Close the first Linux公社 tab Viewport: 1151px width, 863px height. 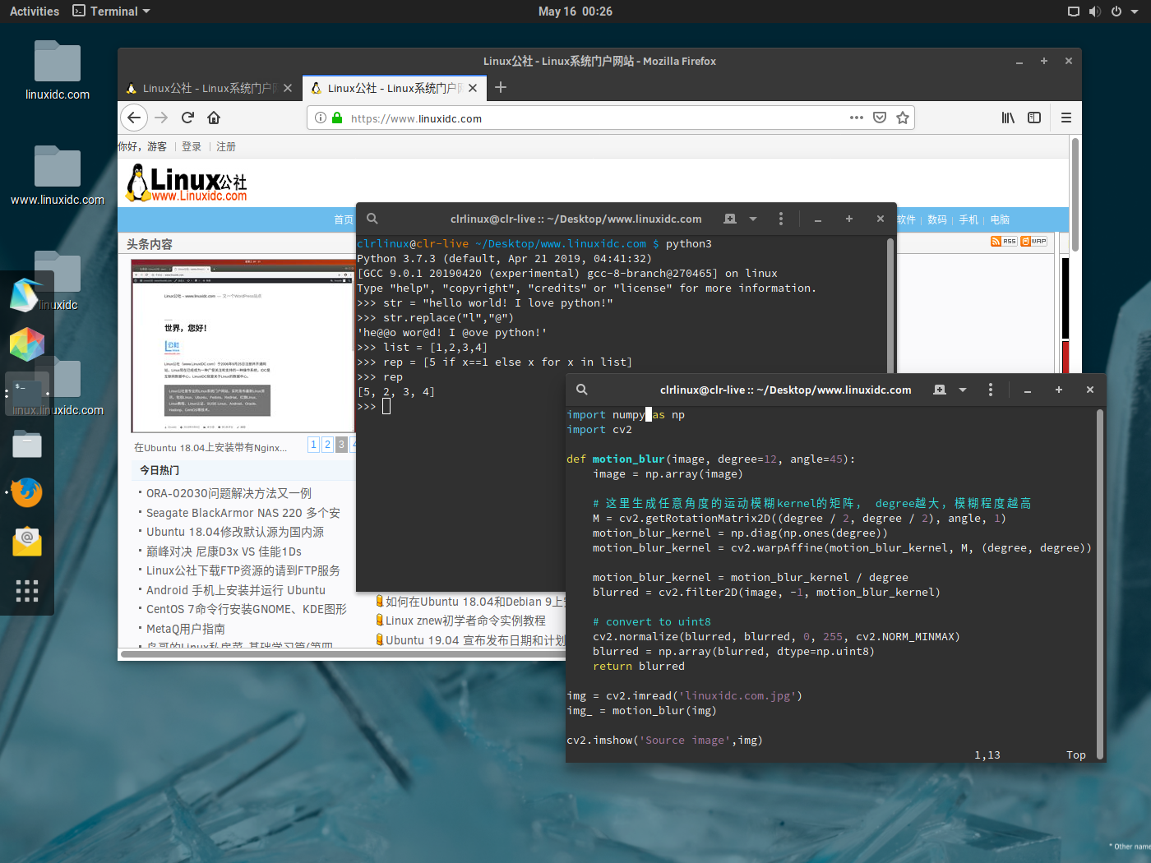[x=288, y=88]
